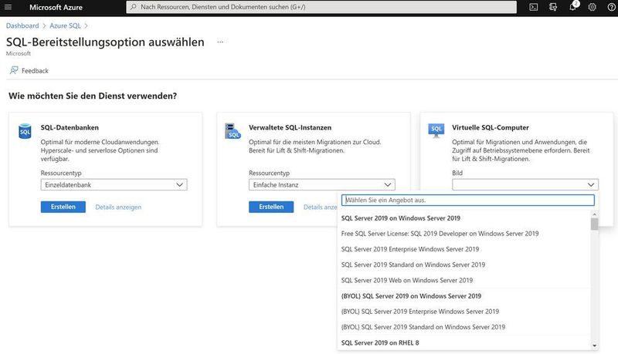Click the scroll up arrow in image list
Viewport: 618px width, 354px height.
coord(594,214)
